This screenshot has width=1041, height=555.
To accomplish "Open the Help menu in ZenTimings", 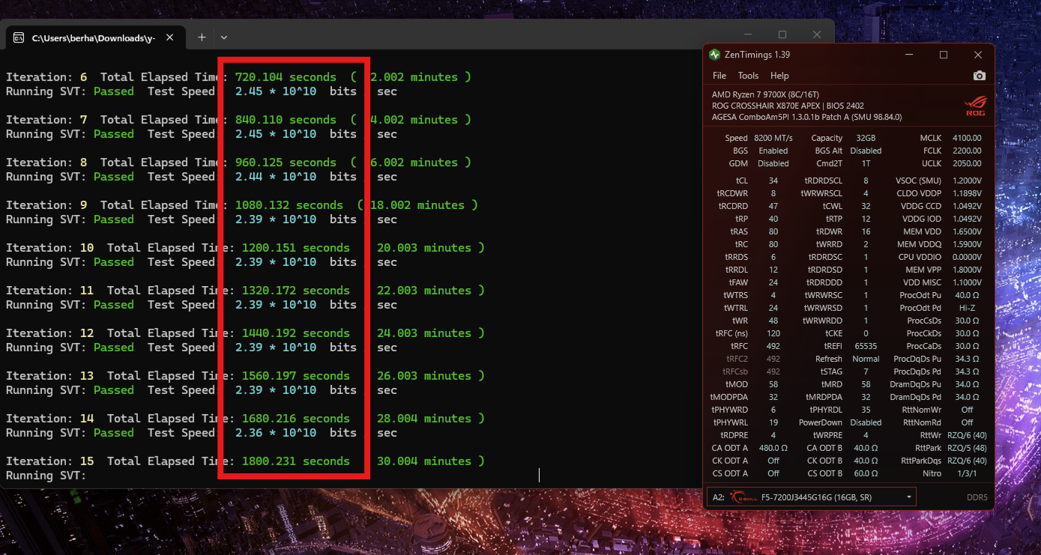I will click(779, 76).
